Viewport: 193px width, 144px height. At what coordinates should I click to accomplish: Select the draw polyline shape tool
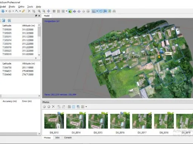point(17,11)
